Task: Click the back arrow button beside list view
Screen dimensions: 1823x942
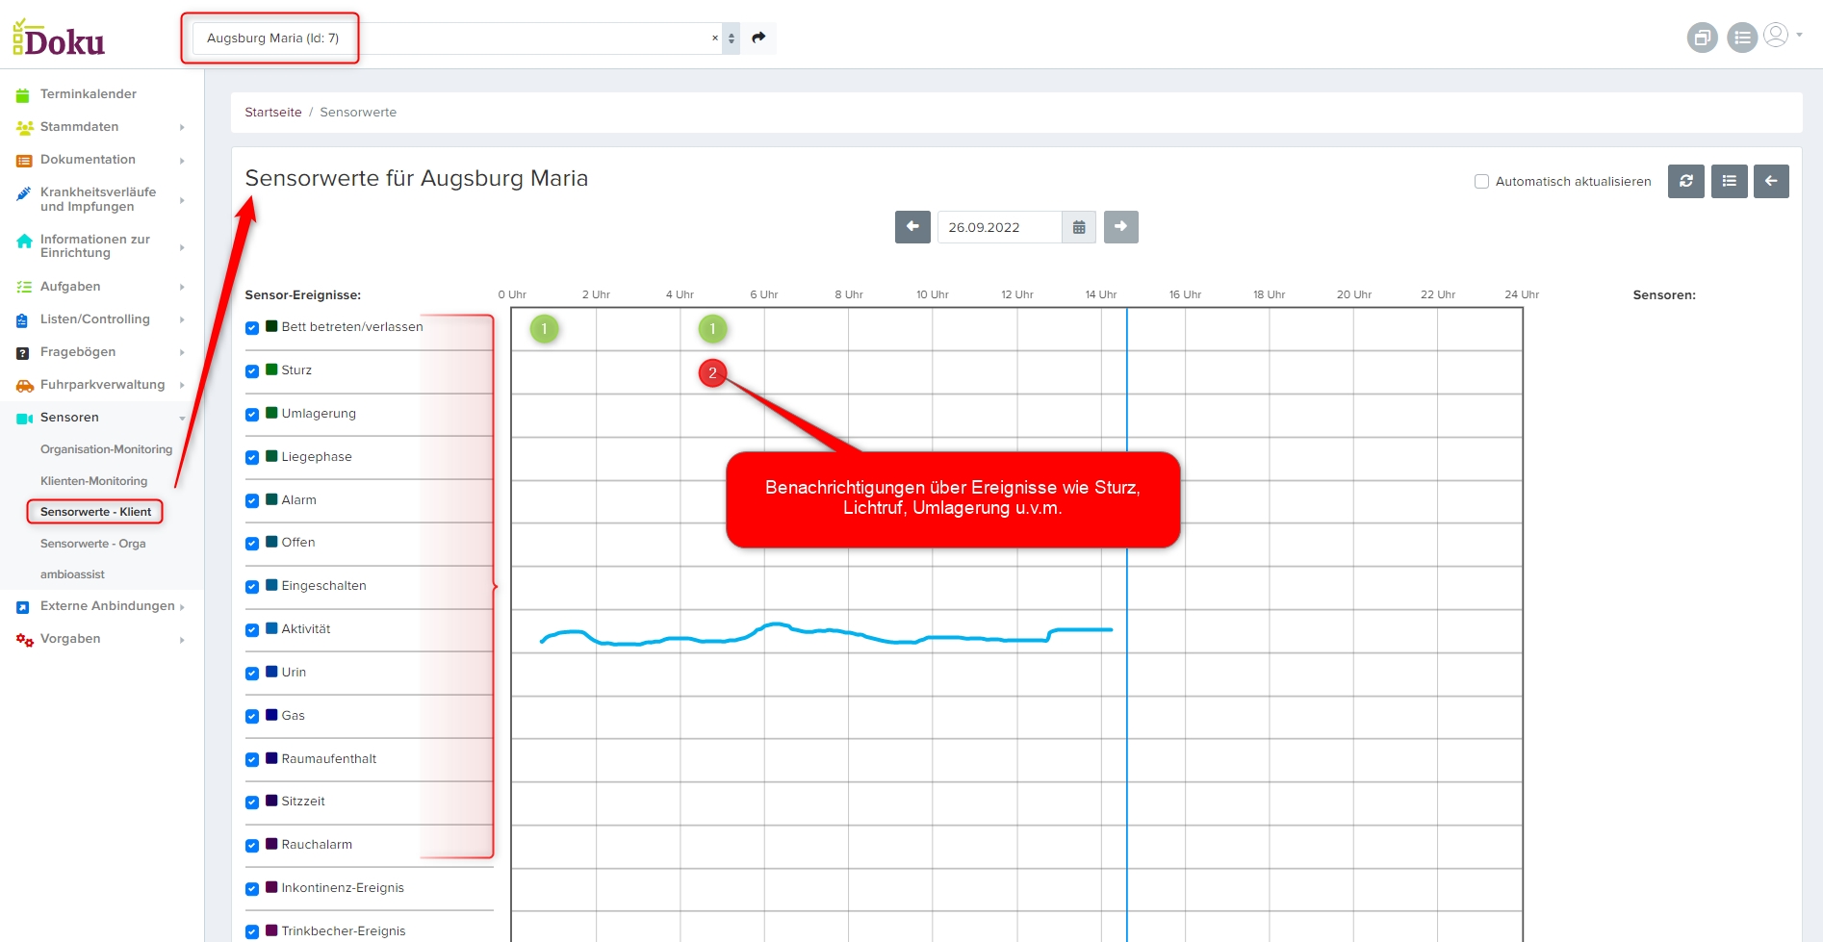Action: point(1771,181)
